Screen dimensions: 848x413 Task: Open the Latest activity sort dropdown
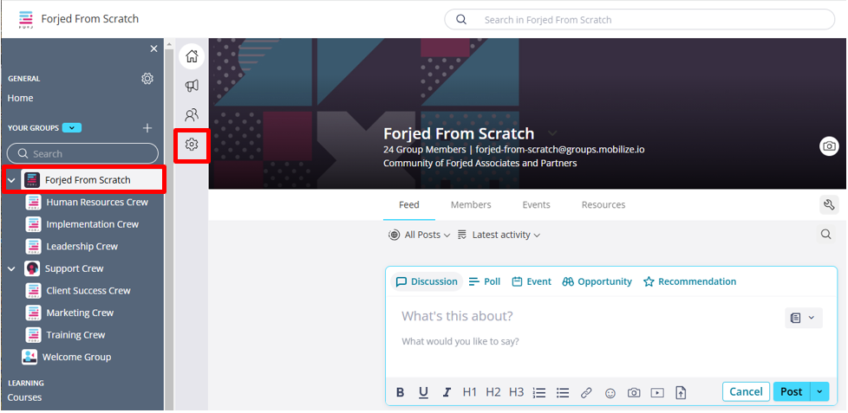pyautogui.click(x=499, y=235)
